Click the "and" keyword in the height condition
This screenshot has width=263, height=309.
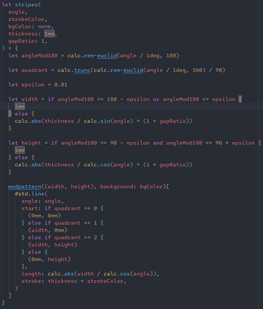[x=158, y=143]
